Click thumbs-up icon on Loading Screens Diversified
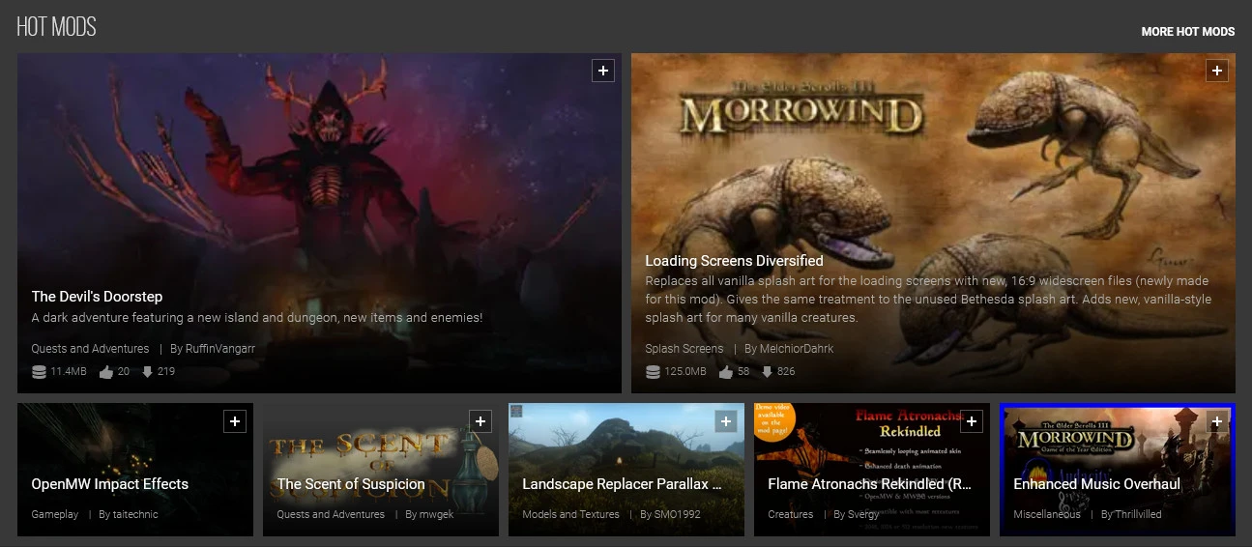This screenshot has height=547, width=1252. [725, 372]
